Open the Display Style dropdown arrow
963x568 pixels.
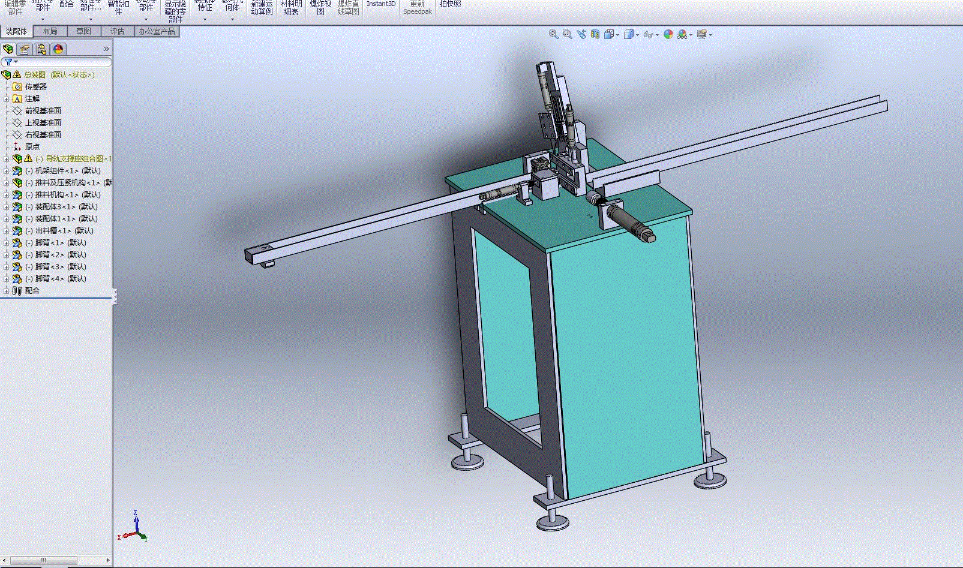click(637, 35)
